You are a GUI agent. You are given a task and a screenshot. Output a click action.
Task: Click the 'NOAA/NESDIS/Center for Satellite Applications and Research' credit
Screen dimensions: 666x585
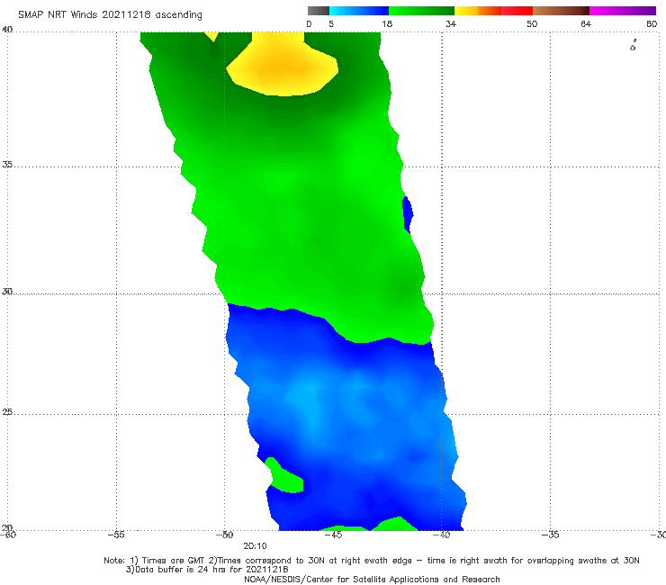tap(372, 580)
